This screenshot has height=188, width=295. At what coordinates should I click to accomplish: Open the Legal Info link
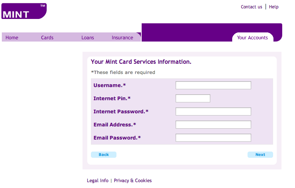tap(97, 181)
